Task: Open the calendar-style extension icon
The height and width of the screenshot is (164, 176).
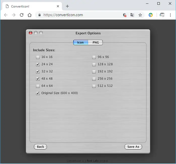Action: pyautogui.click(x=162, y=15)
